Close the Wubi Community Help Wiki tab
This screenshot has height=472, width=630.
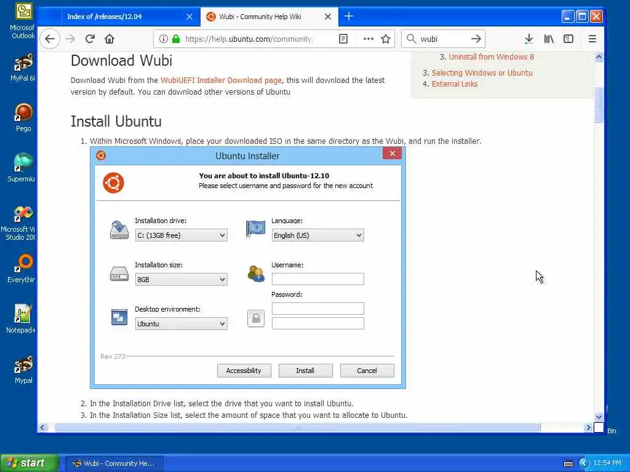(328, 17)
